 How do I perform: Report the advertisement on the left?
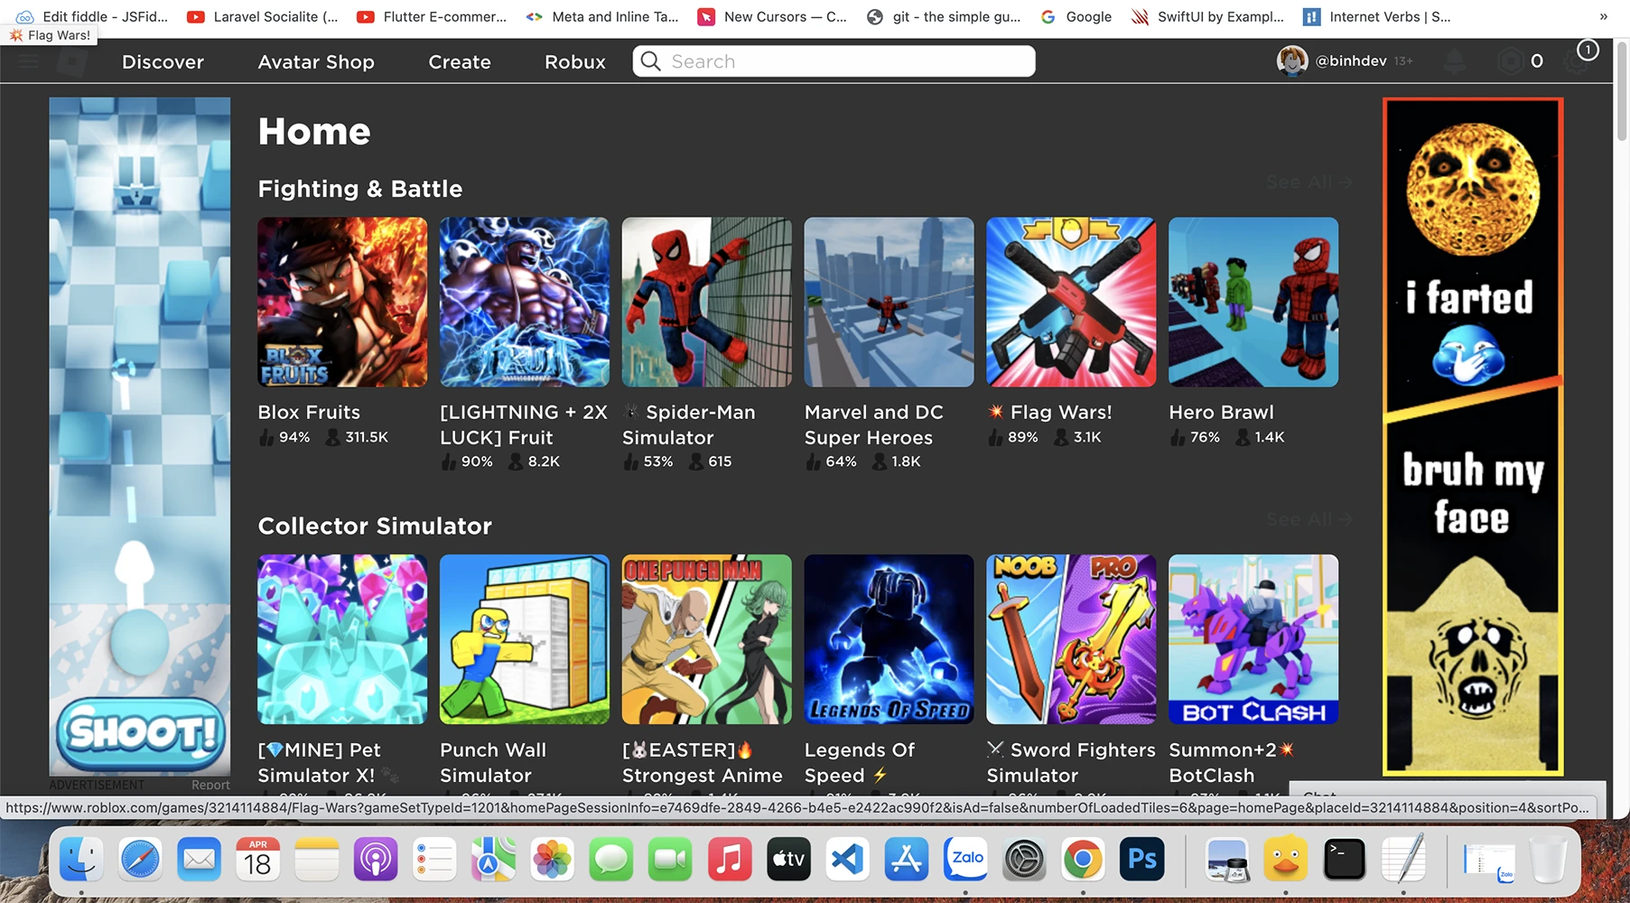tap(210, 784)
